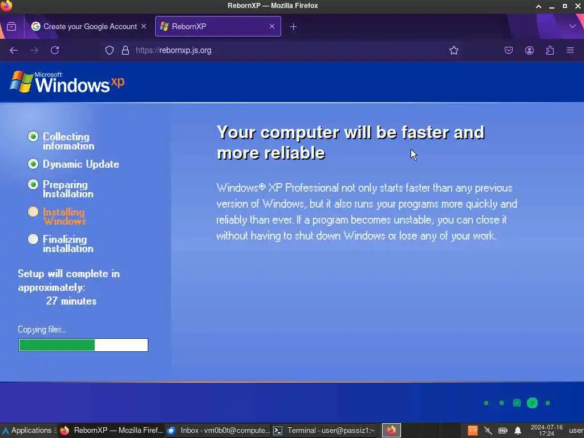Switch to RebornXP Mozilla Firefox taskbar item
Viewport: 584px width, 438px height.
click(x=111, y=431)
